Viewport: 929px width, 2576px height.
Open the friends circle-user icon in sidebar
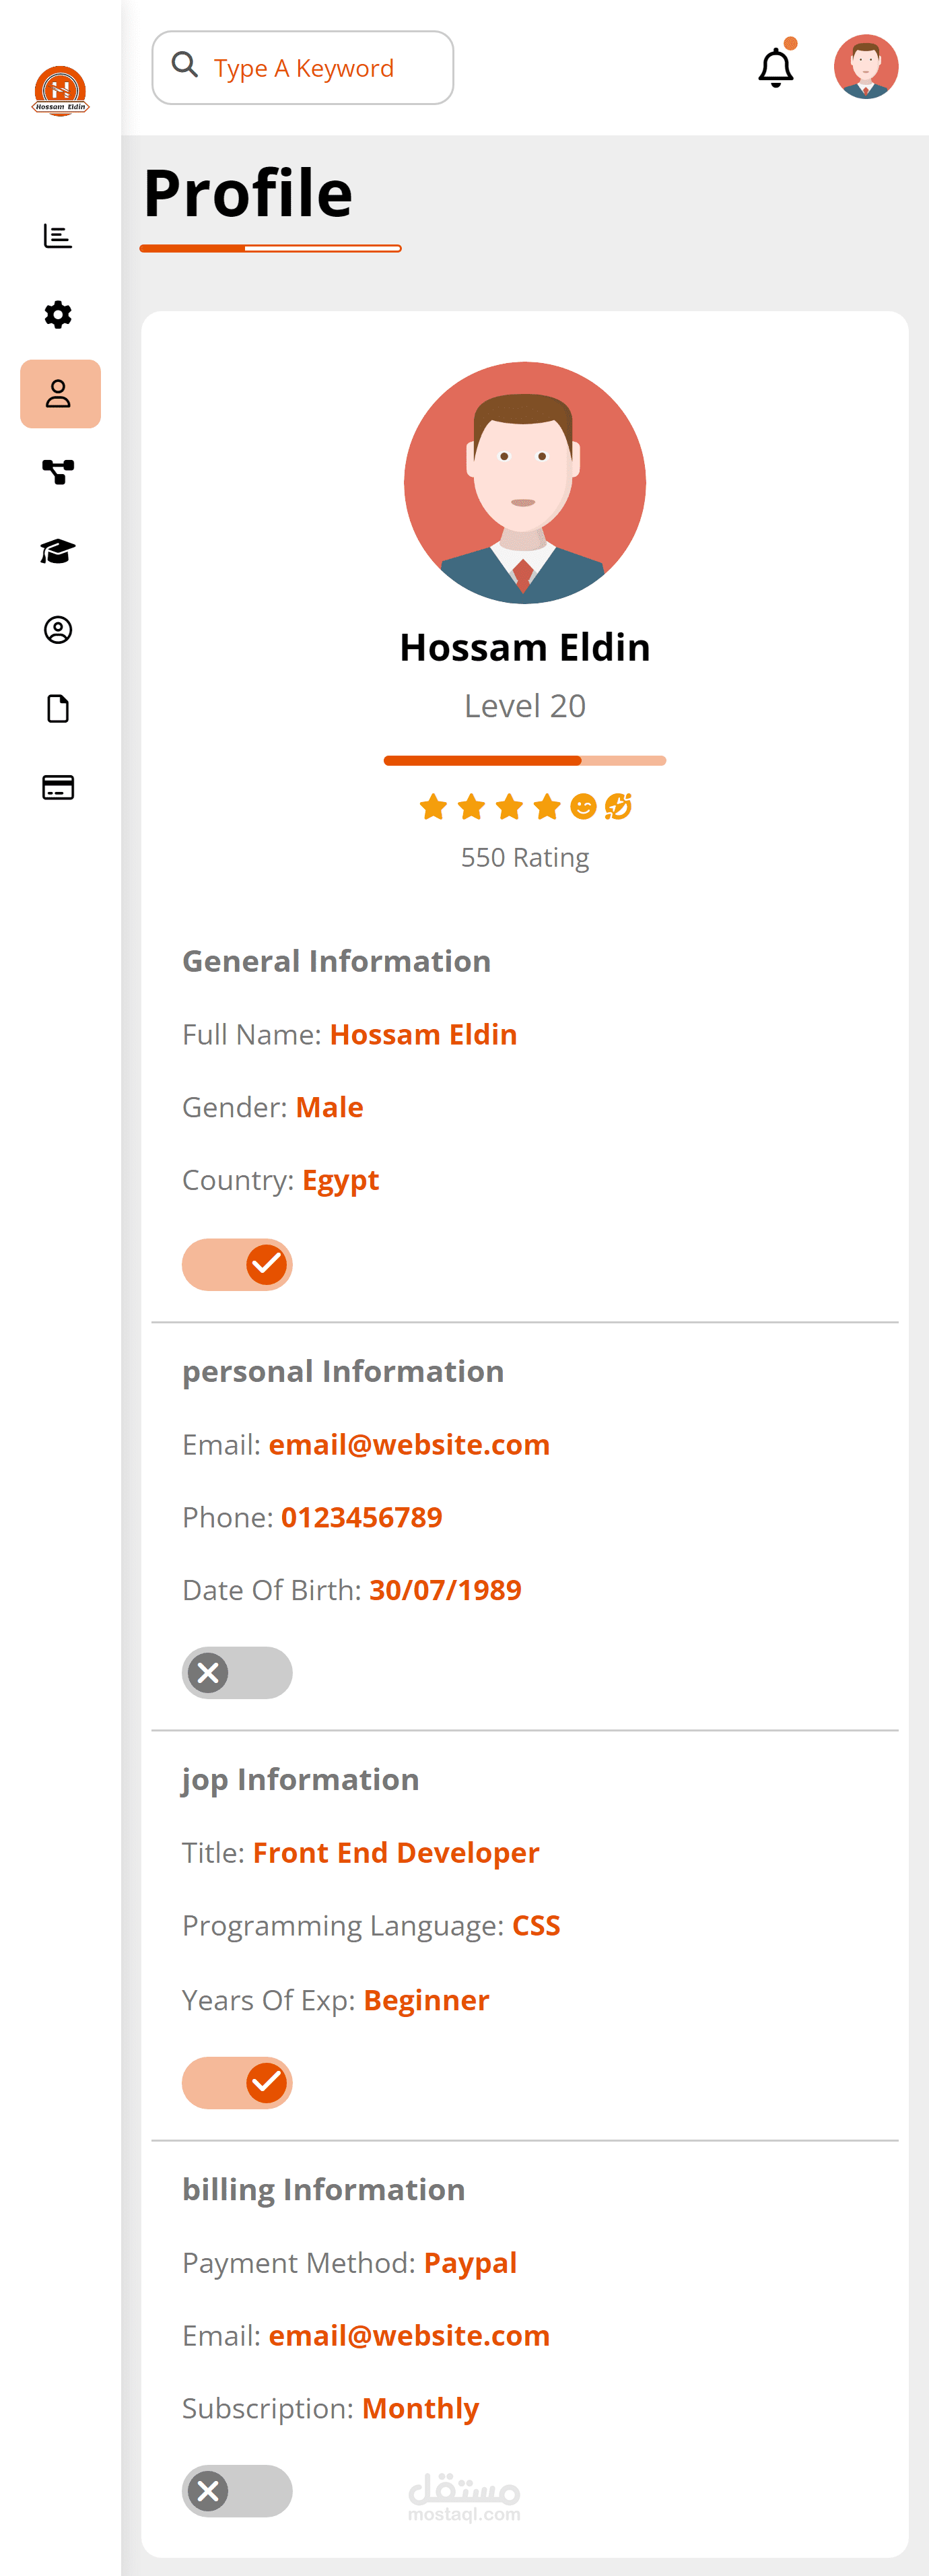point(58,630)
